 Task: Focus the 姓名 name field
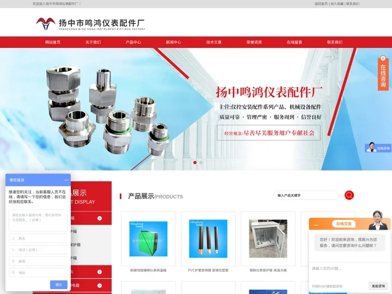click(38, 238)
